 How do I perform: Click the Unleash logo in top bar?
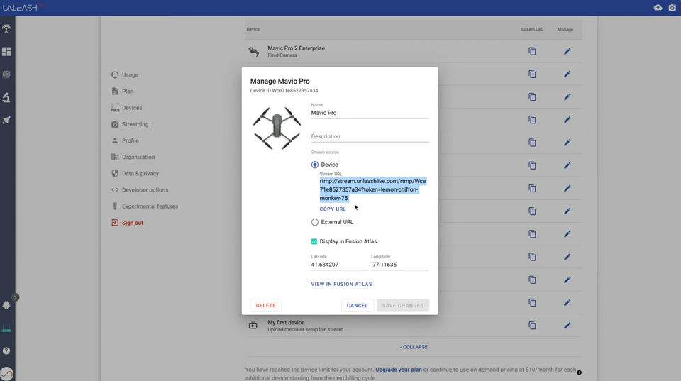23,7
